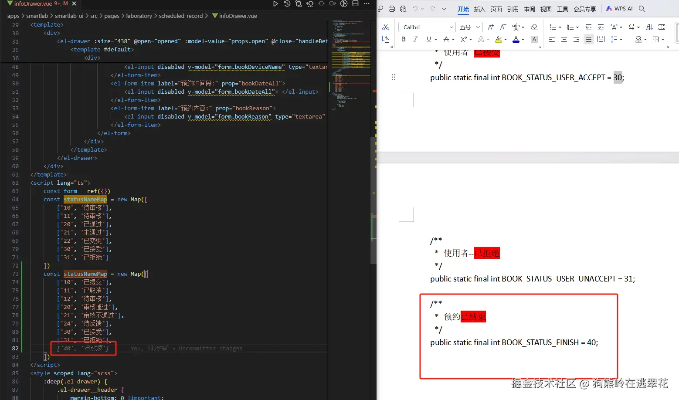The width and height of the screenshot is (679, 400).
Task: Close the infoDrawer.vue editor tab
Action: [x=74, y=3]
